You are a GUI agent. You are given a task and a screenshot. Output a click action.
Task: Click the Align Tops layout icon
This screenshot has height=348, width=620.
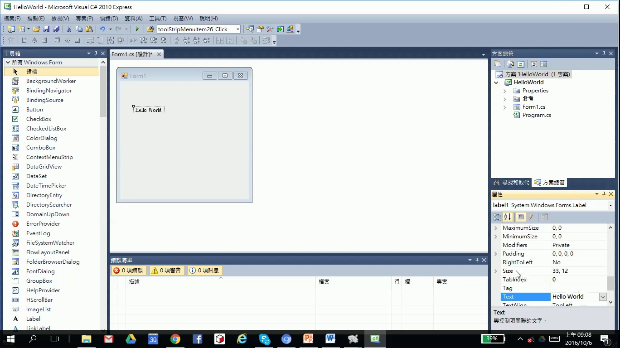pyautogui.click(x=58, y=40)
